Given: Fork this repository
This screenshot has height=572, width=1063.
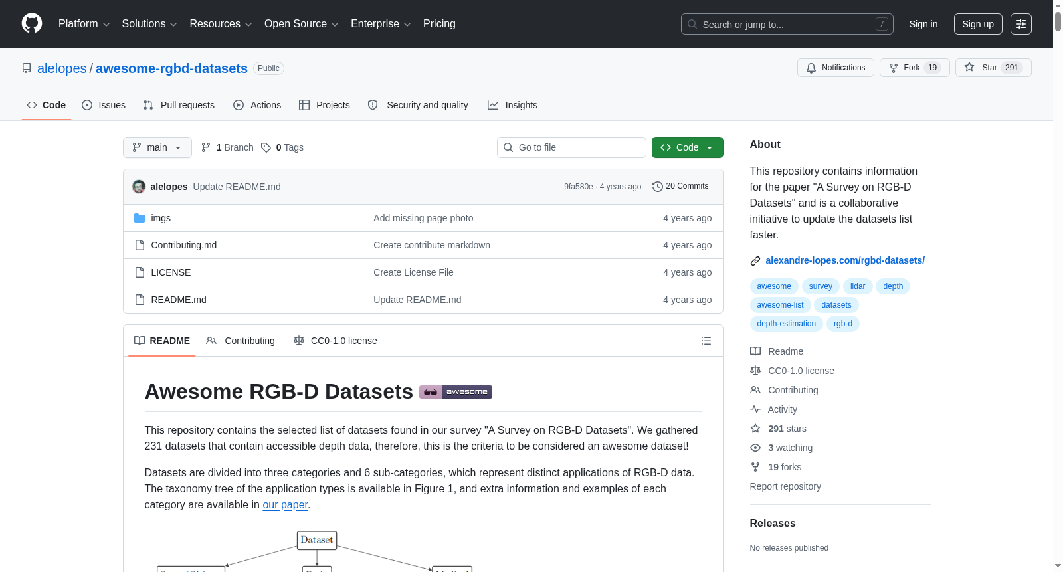Looking at the screenshot, I should (x=915, y=68).
